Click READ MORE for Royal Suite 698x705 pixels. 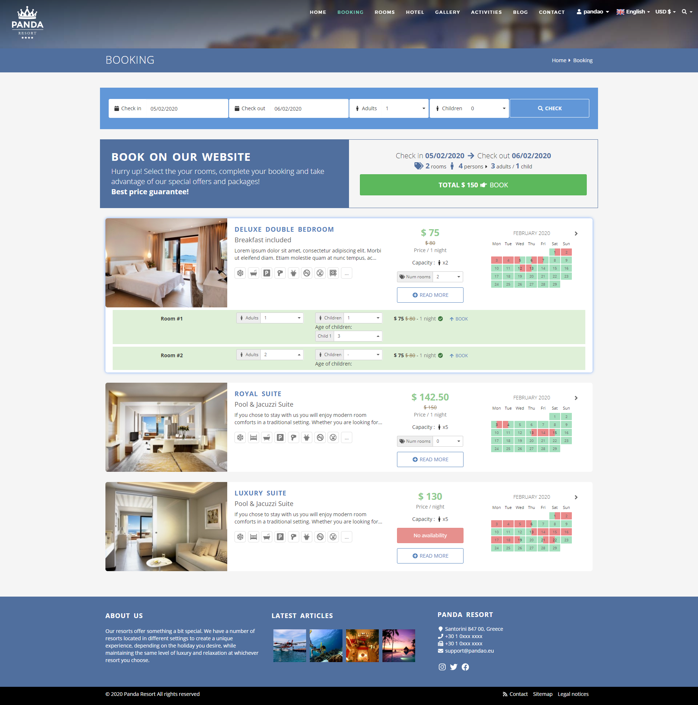point(430,459)
